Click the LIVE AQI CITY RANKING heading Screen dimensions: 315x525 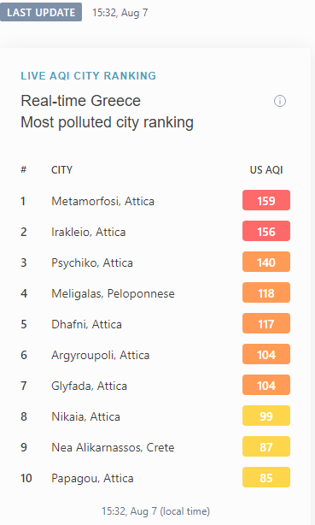coord(88,75)
